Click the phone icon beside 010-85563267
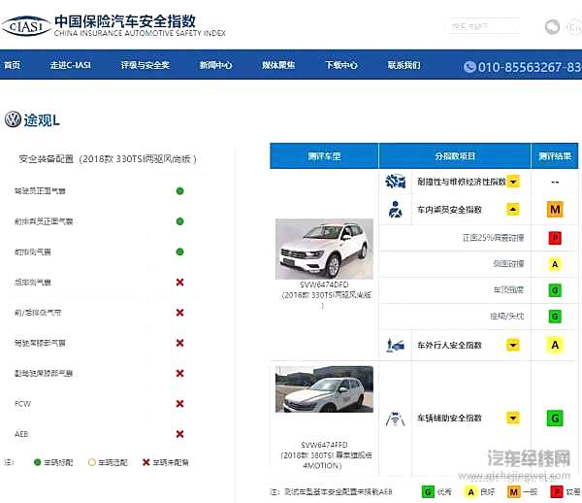This screenshot has height=503, width=582. coord(469,67)
